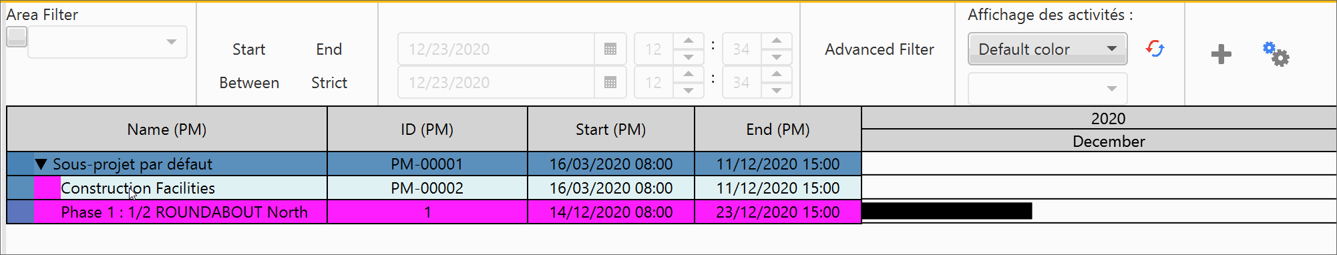Select the Start filter option

[x=249, y=49]
